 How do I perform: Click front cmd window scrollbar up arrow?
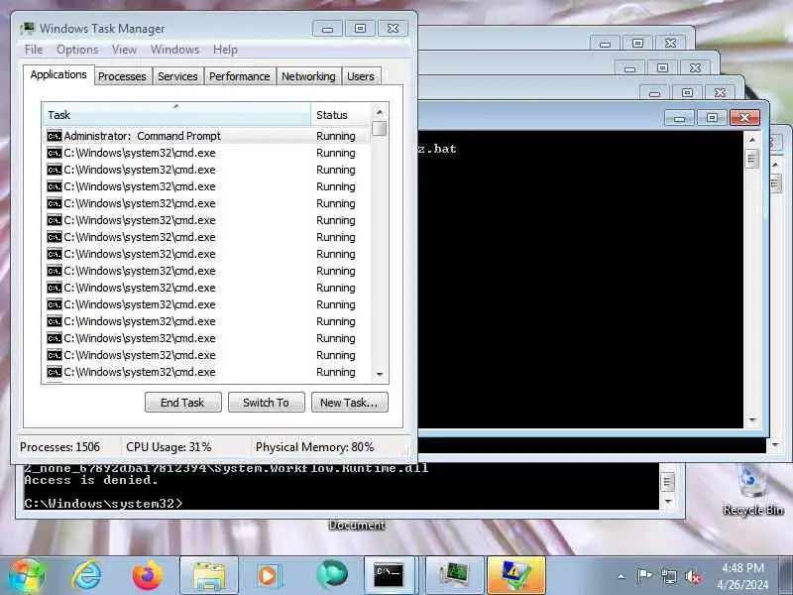(x=751, y=139)
